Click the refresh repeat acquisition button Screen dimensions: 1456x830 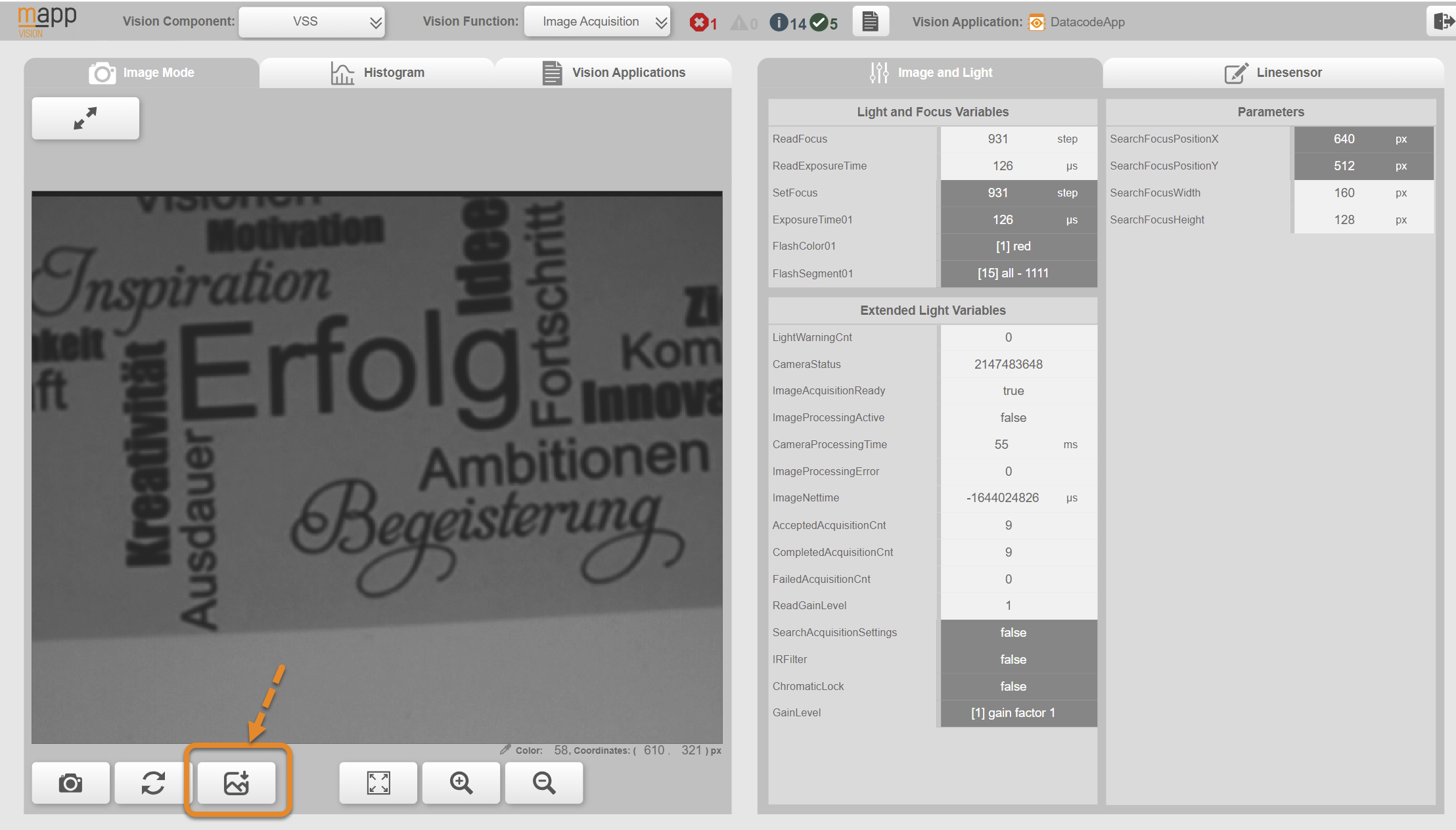(x=153, y=783)
